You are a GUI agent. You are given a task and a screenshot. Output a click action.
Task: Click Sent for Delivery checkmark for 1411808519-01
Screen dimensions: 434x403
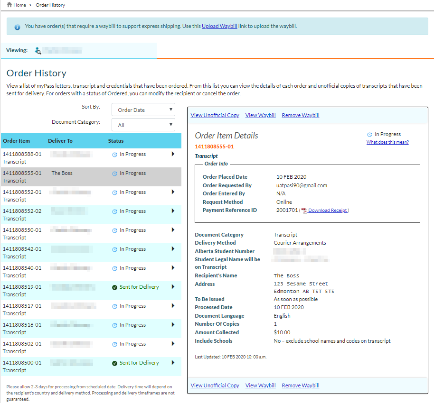(114, 287)
